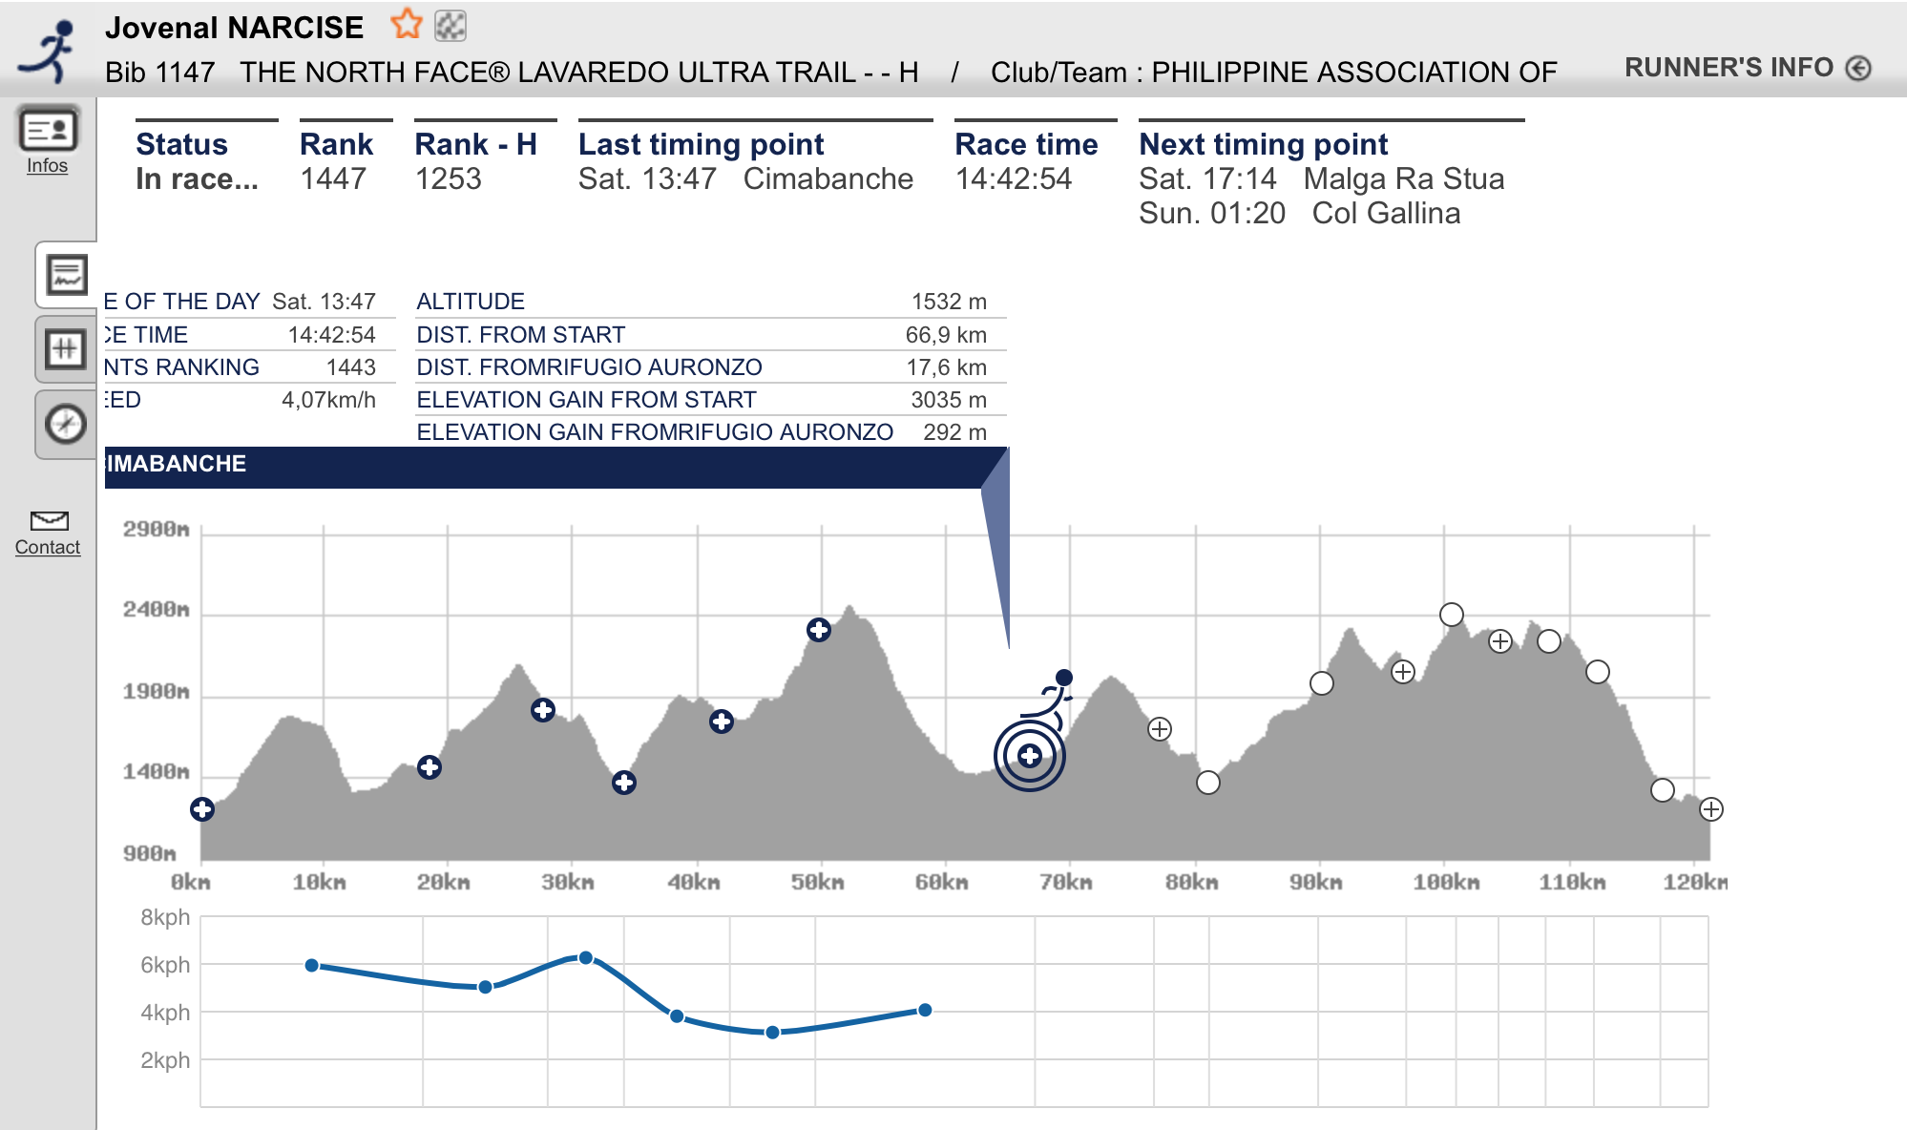The width and height of the screenshot is (1907, 1130).
Task: Click the Contact link
Action: point(48,547)
